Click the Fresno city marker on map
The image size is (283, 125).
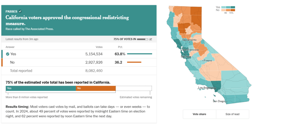203,60
